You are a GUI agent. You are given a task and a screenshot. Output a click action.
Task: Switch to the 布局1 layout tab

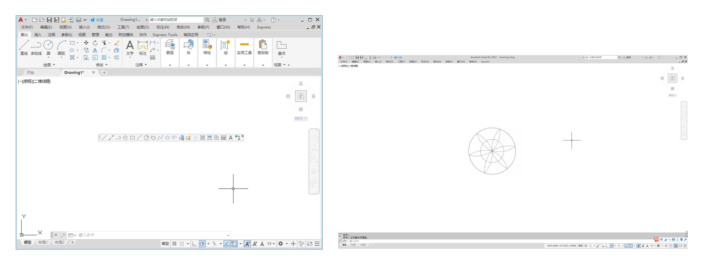point(43,242)
